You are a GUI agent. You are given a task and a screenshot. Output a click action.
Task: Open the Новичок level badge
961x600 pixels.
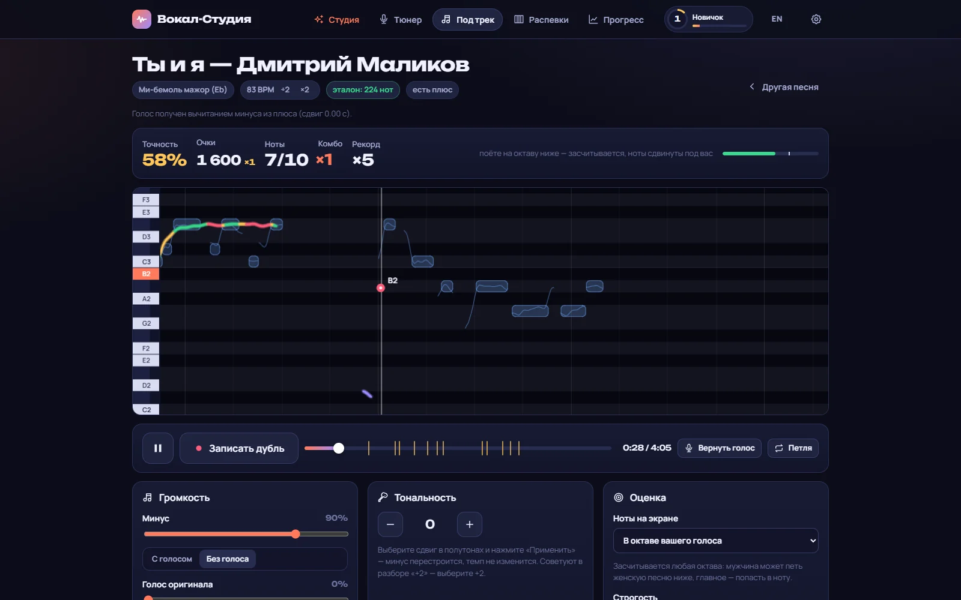point(709,19)
